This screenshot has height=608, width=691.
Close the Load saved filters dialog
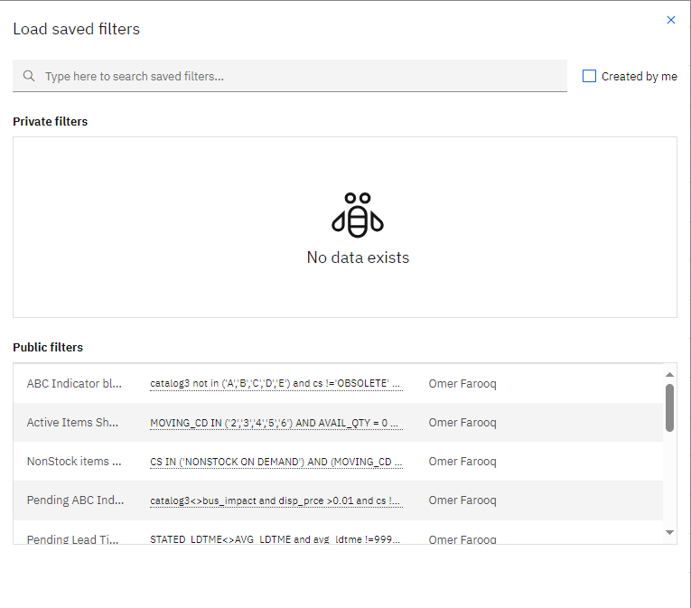(x=670, y=20)
